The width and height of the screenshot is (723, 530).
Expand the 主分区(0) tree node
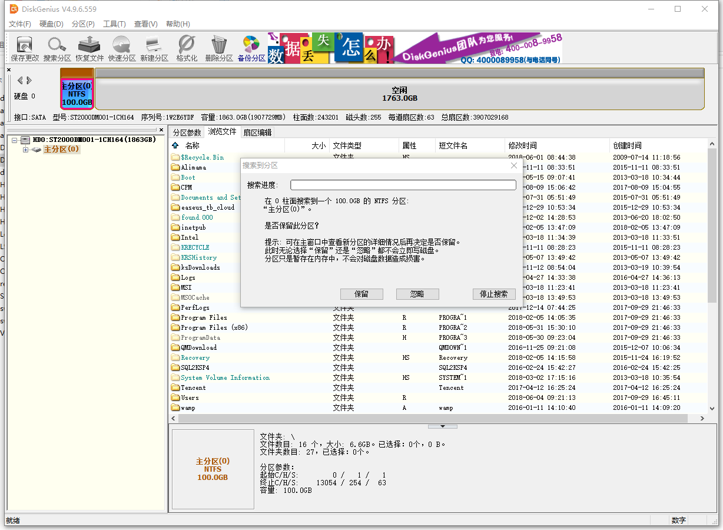[26, 150]
